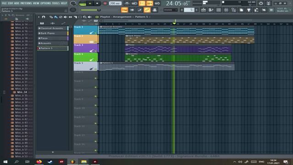The image size is (293, 165).
Task: Open Steam from the Windows taskbar
Action: (x=50, y=162)
